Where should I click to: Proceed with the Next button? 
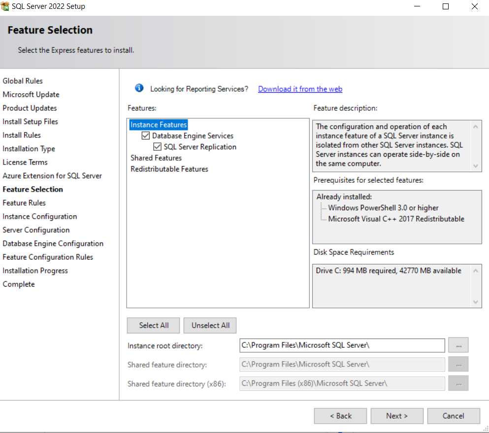pos(397,416)
